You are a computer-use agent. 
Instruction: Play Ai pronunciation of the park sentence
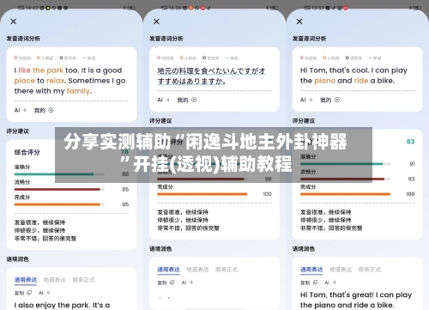click(21, 110)
